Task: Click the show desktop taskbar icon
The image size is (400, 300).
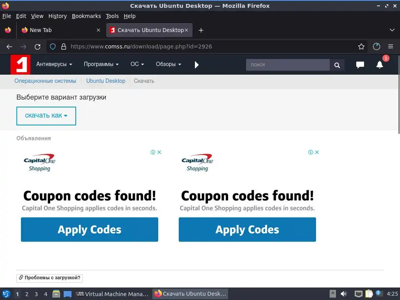Action: pyautogui.click(x=68, y=294)
